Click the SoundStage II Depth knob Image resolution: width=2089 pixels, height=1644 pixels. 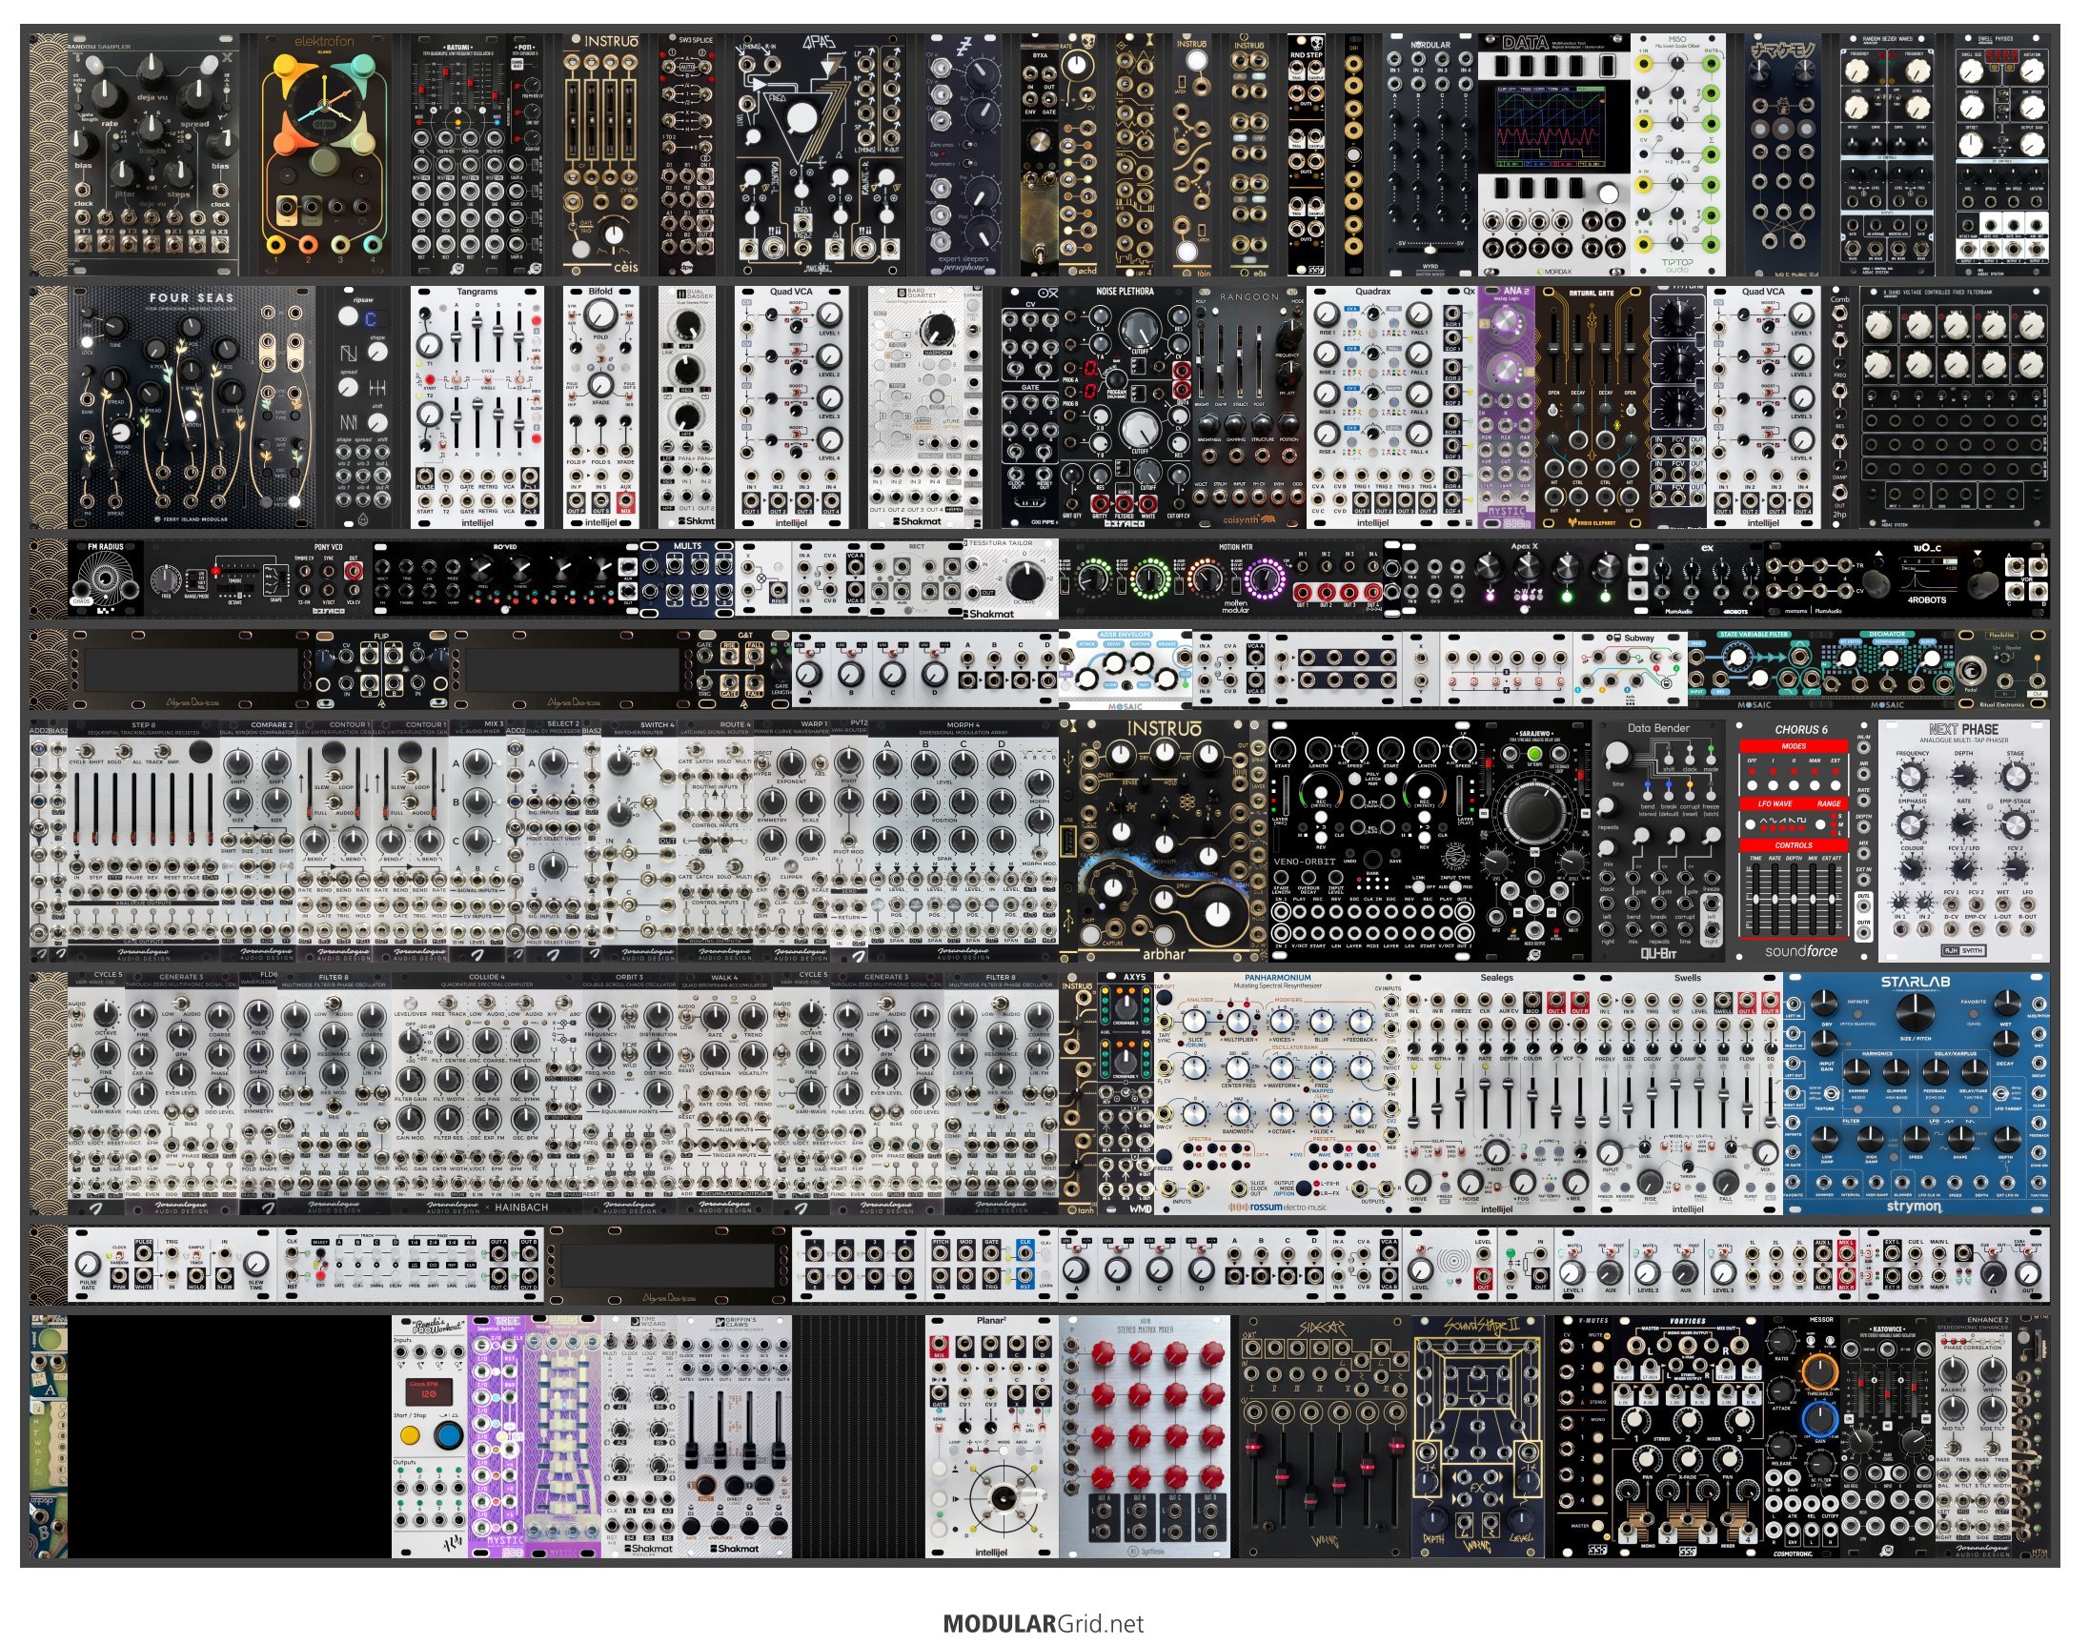click(1432, 1519)
